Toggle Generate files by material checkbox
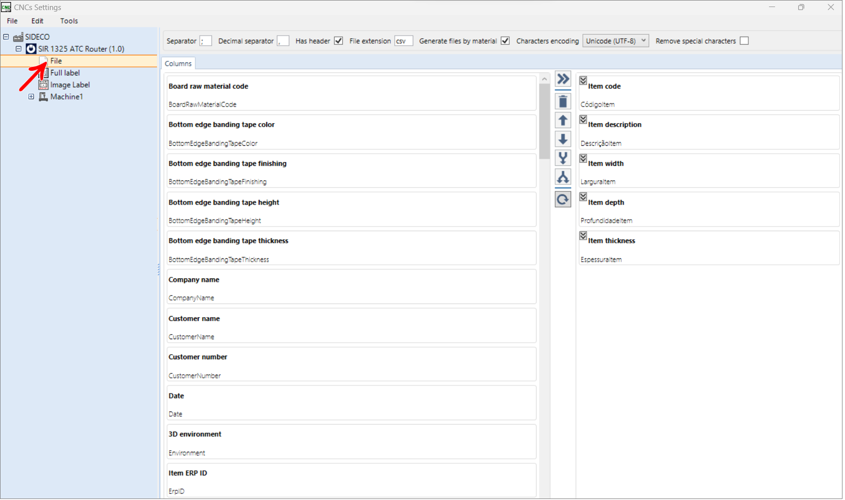Image resolution: width=845 pixels, height=500 pixels. coord(506,41)
